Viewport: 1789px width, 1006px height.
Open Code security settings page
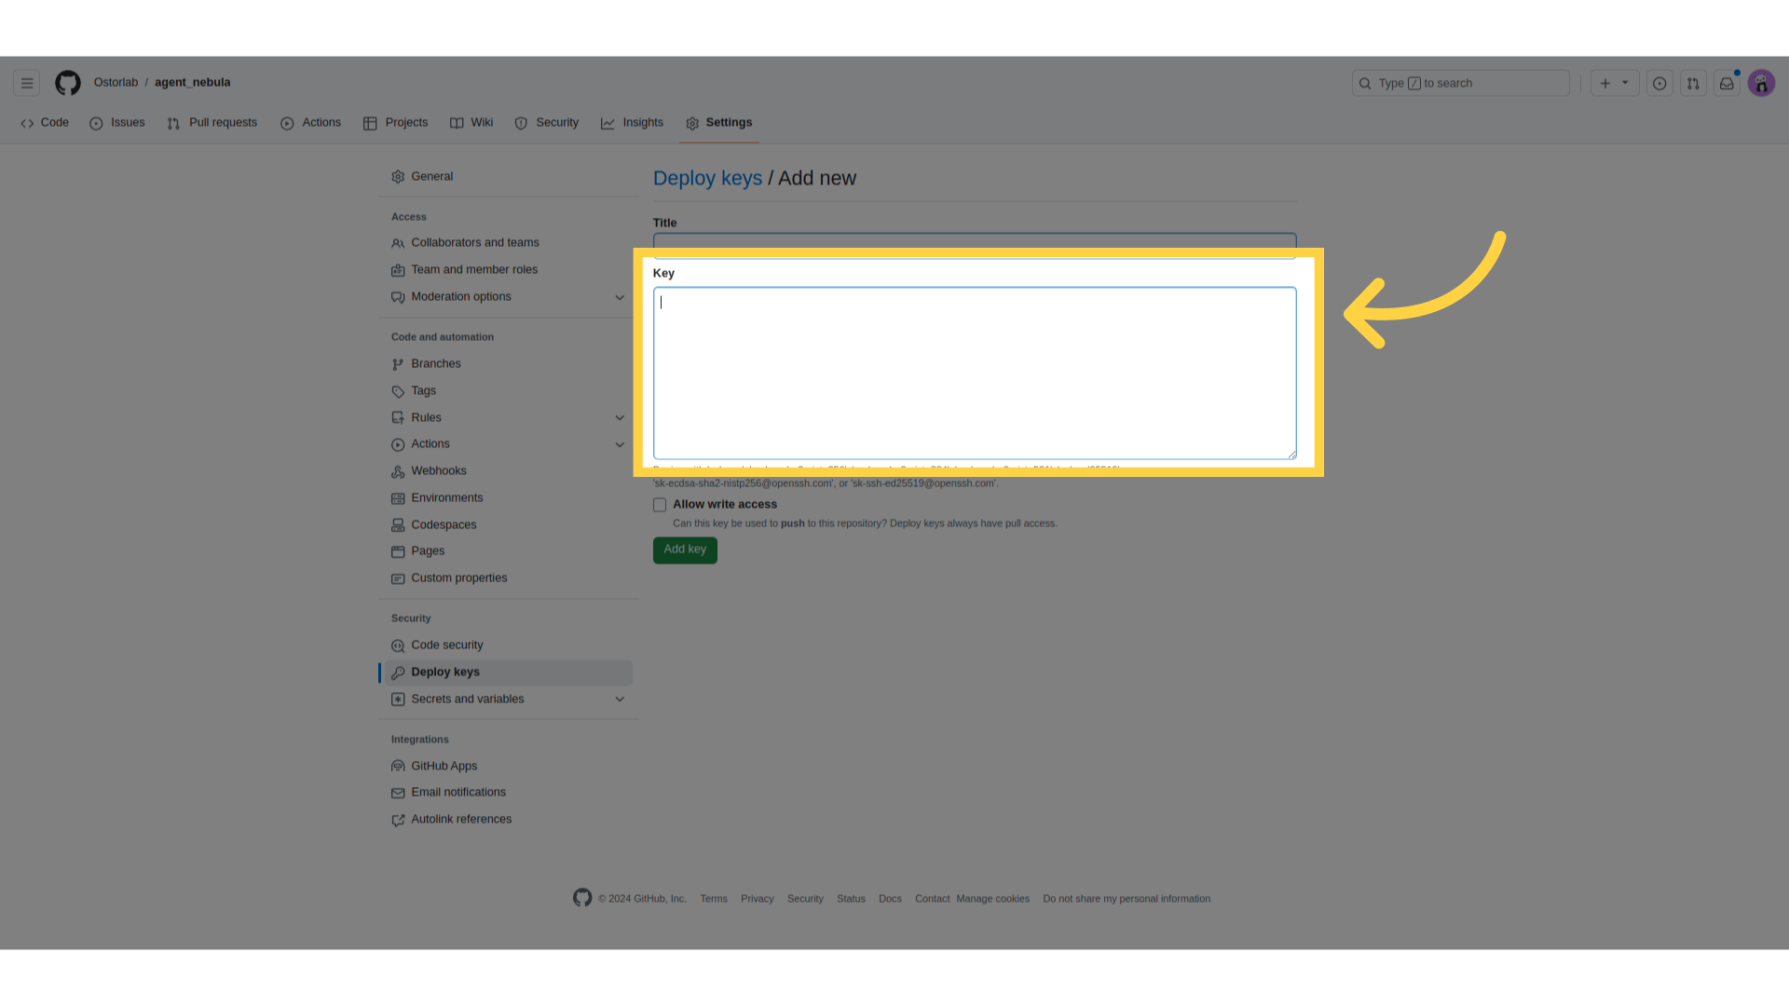[x=446, y=645]
